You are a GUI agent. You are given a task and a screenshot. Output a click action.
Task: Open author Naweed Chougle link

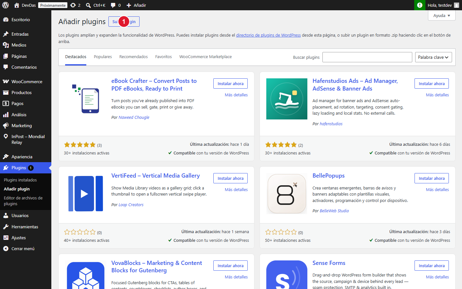pos(134,117)
